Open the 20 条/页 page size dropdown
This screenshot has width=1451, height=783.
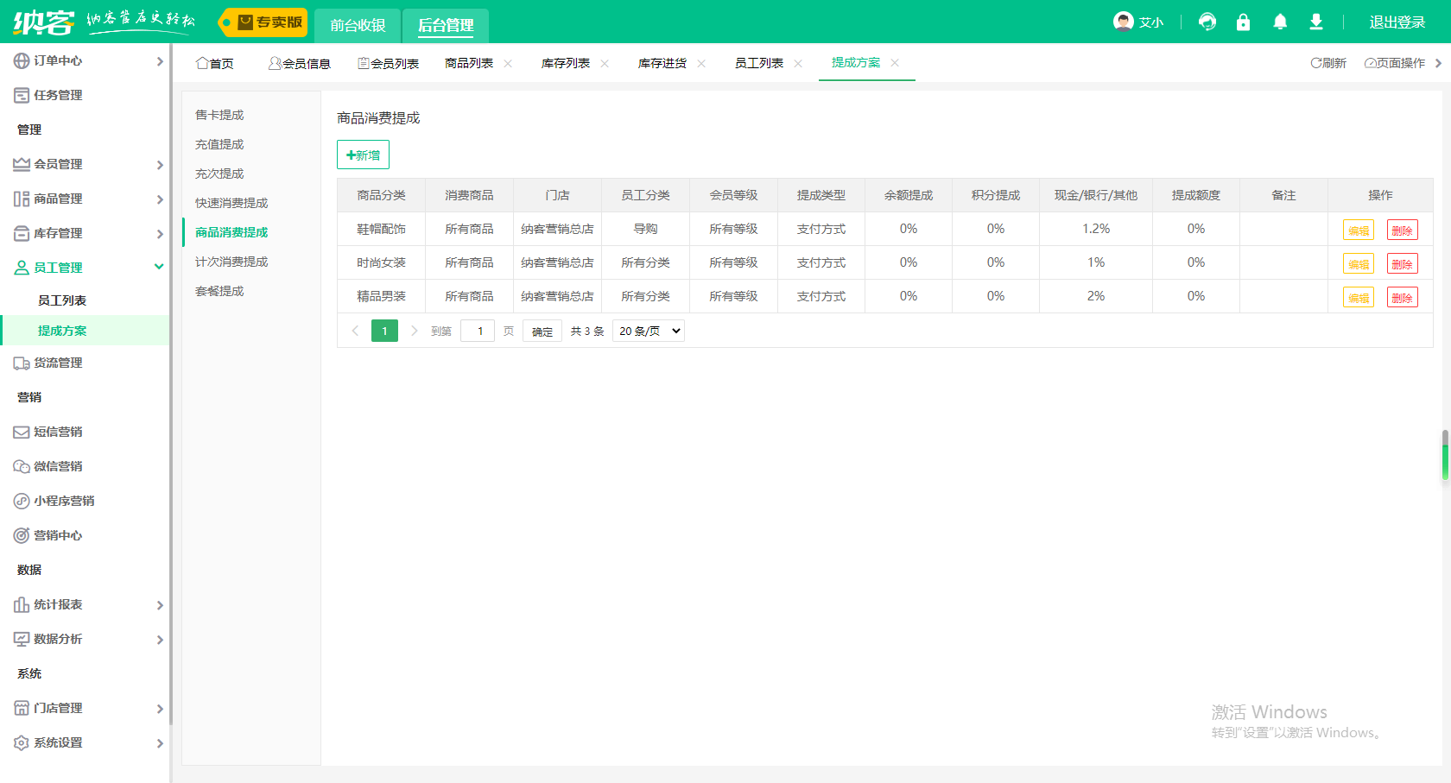[x=649, y=331]
